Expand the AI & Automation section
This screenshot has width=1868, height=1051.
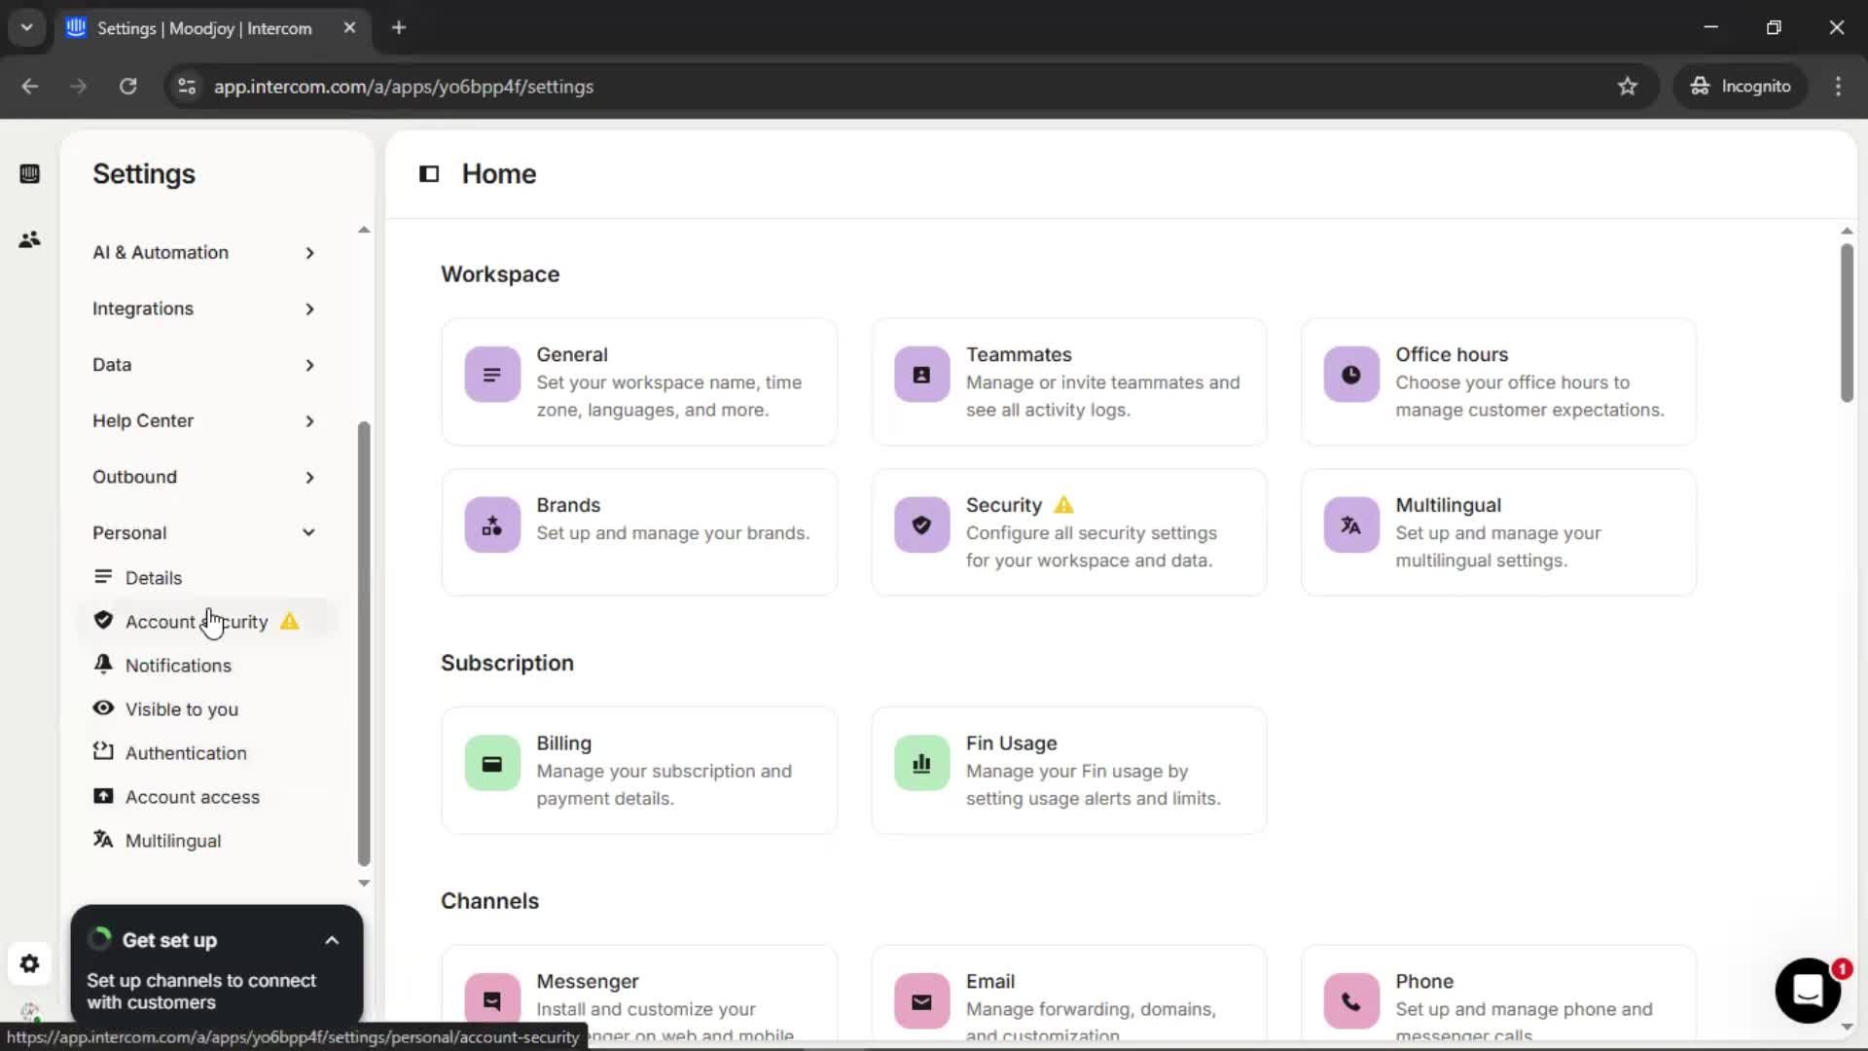pyautogui.click(x=203, y=253)
